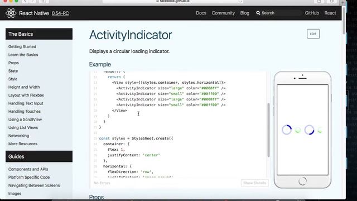Click the search magnifier icon
357x201 pixels.
[x=258, y=13]
